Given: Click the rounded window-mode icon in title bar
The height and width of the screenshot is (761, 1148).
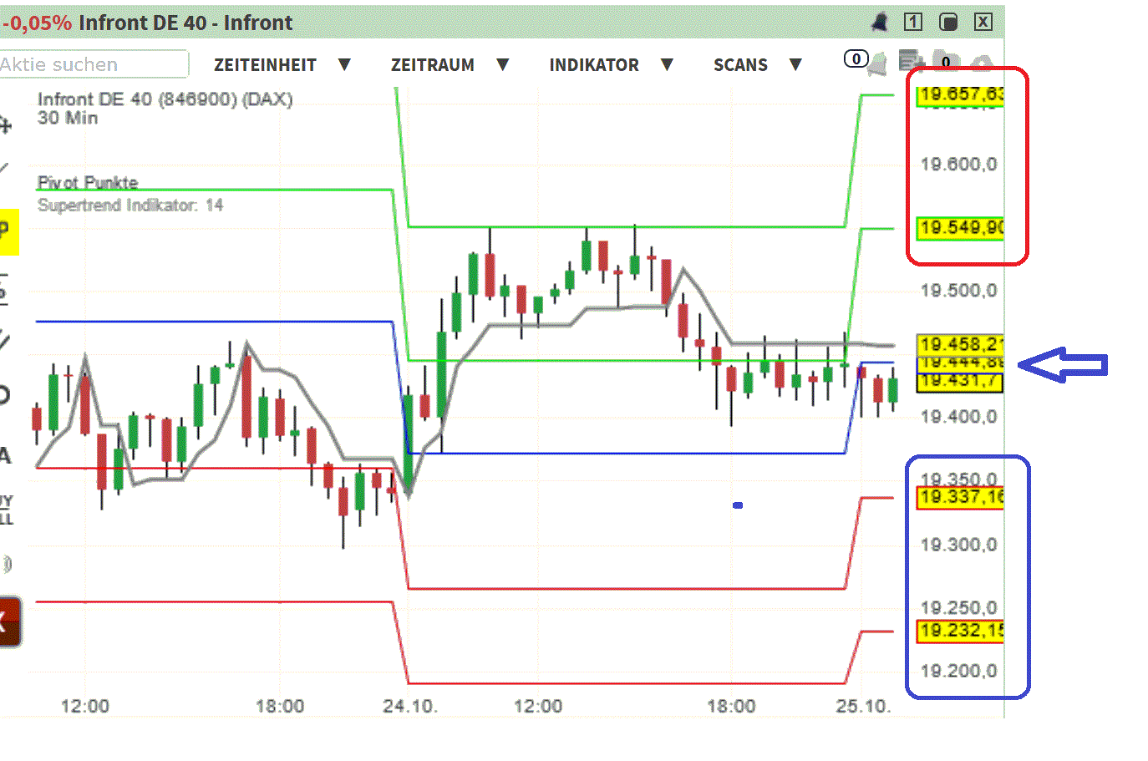Looking at the screenshot, I should (948, 23).
